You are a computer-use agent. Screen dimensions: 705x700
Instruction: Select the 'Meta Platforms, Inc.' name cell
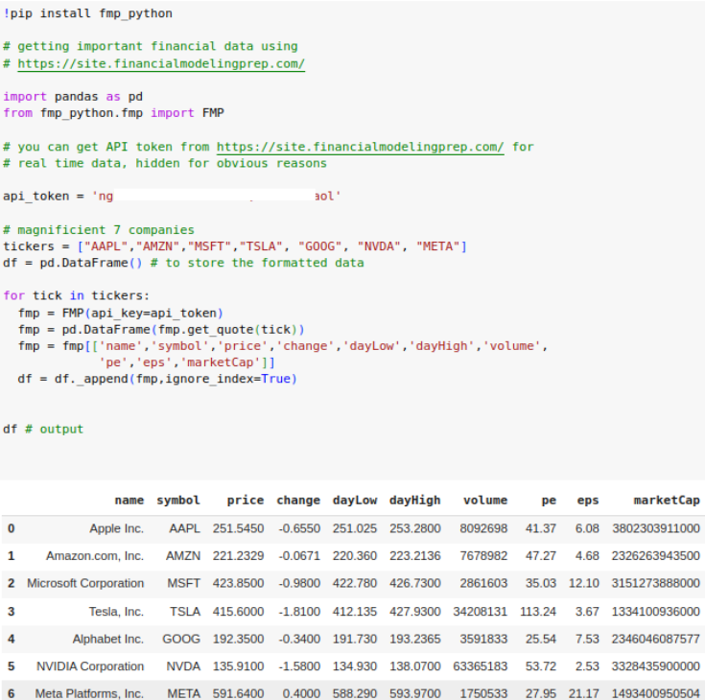click(89, 693)
